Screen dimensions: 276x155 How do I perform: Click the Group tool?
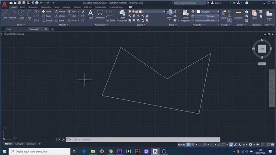coord(223,14)
